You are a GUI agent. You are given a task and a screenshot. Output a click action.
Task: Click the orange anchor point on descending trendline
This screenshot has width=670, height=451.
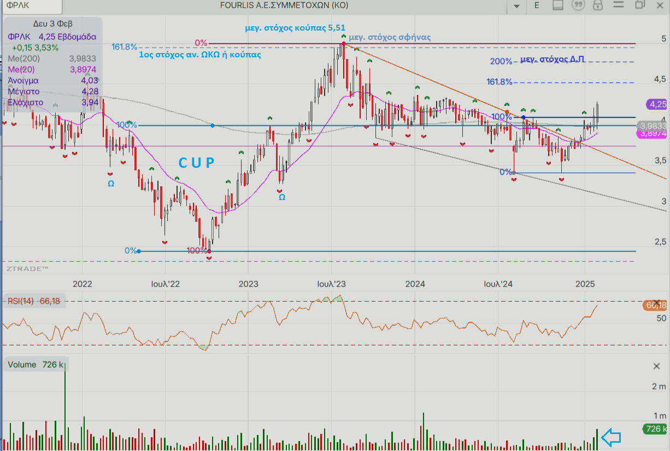pyautogui.click(x=508, y=113)
